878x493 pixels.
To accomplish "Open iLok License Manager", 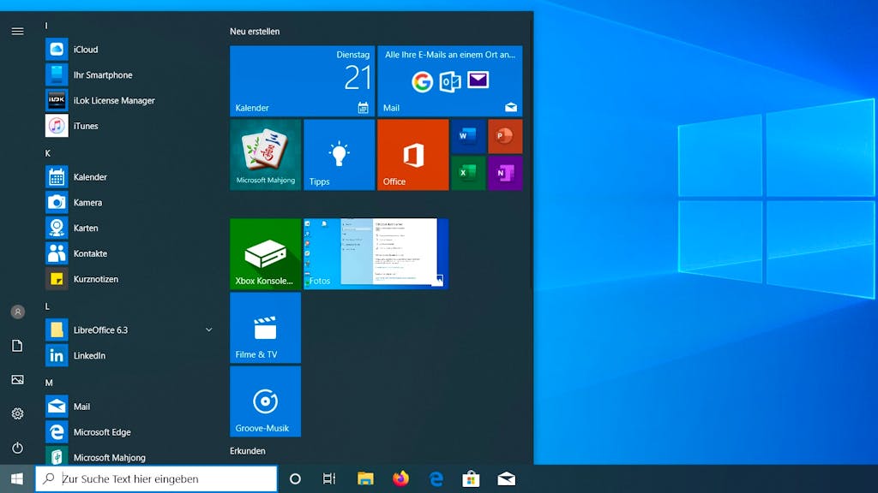I will [x=129, y=101].
